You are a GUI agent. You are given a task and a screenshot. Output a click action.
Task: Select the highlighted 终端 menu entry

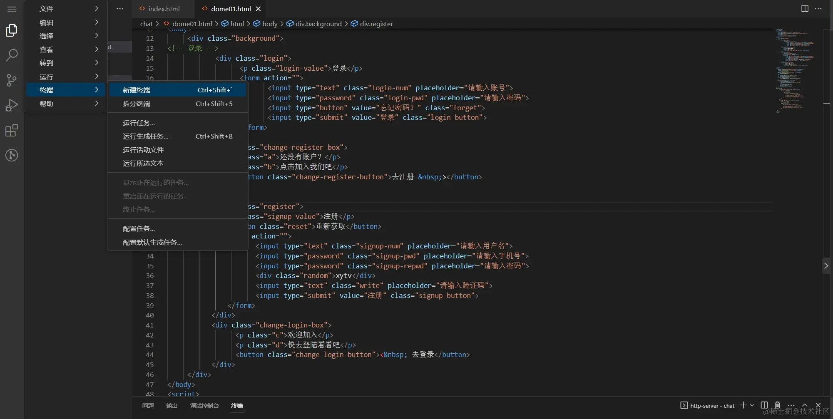coord(67,90)
